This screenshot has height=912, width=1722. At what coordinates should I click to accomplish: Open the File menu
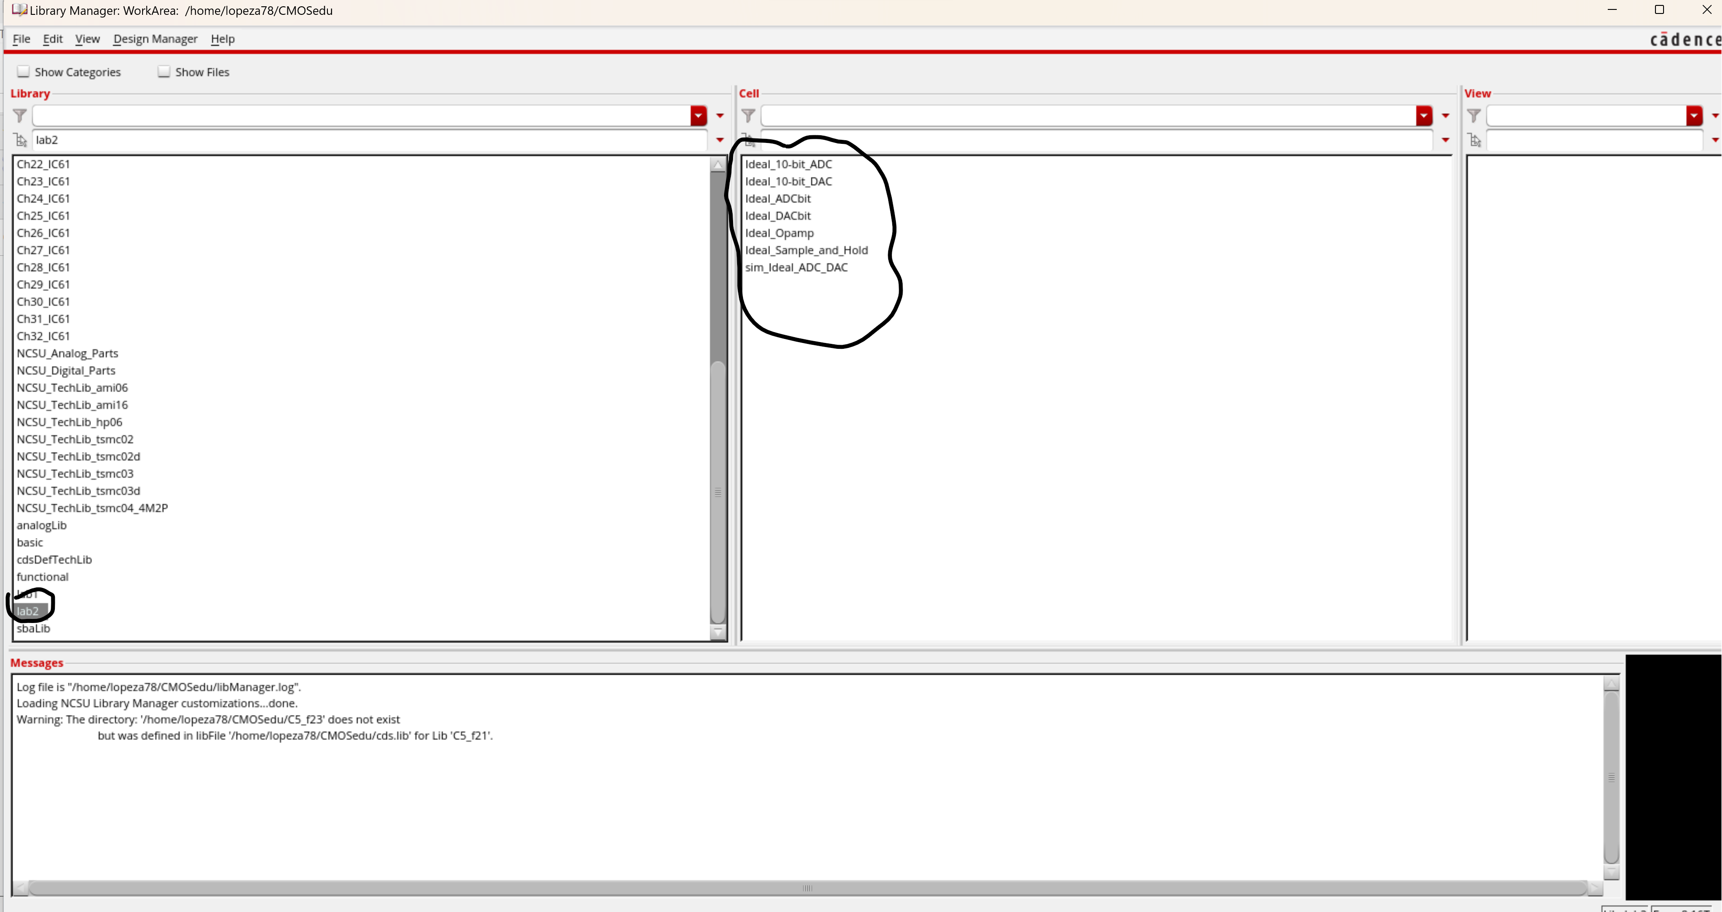coord(22,39)
